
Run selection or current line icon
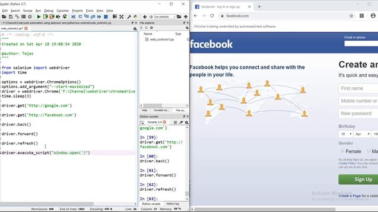pos(58,17)
